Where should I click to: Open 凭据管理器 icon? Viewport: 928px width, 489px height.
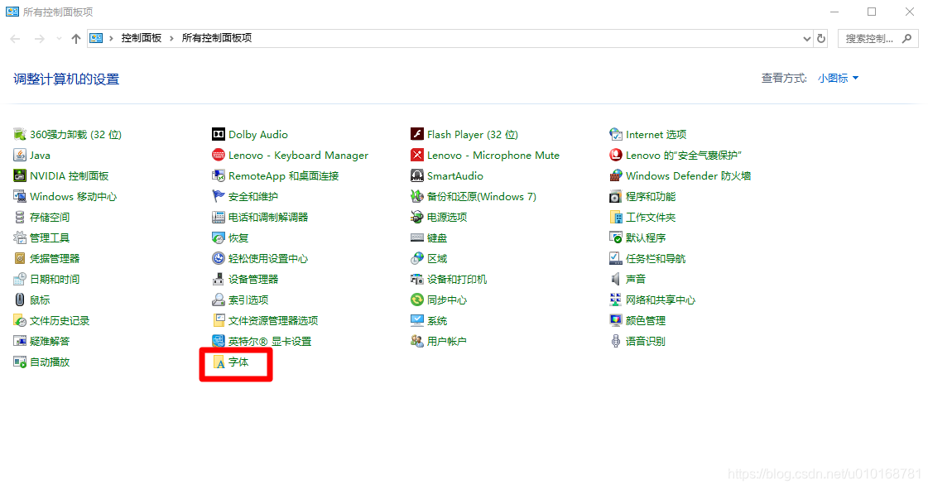click(x=20, y=258)
